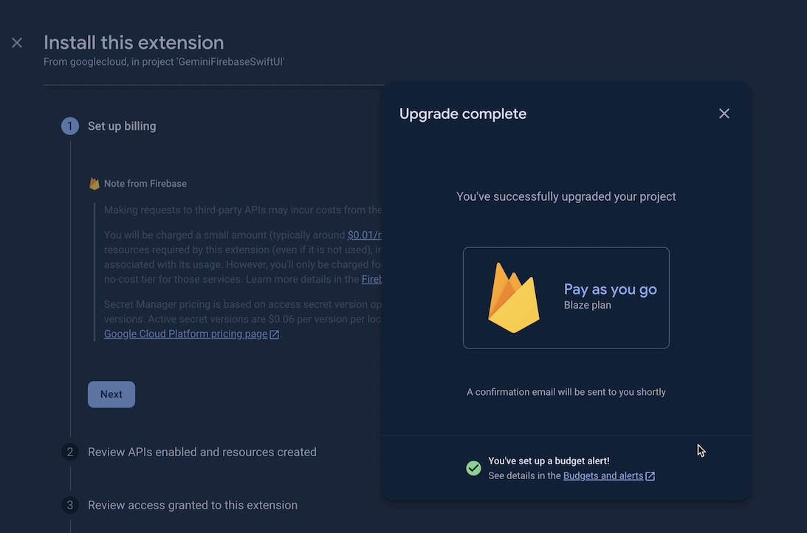Open the Budgets and alerts link
The height and width of the screenshot is (533, 807).
[x=602, y=476]
